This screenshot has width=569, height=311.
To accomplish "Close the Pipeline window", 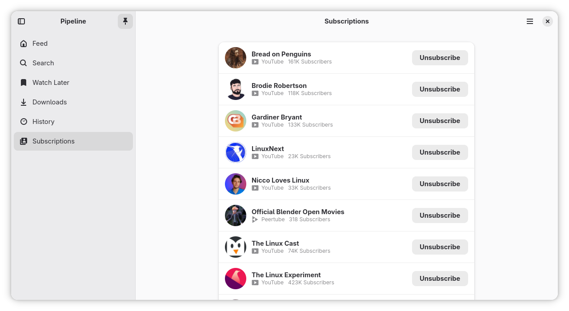I will 548,21.
